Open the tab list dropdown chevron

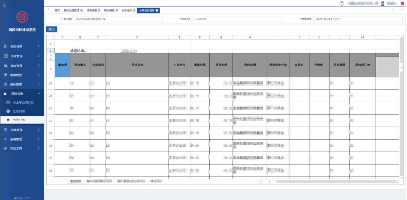coord(402,10)
